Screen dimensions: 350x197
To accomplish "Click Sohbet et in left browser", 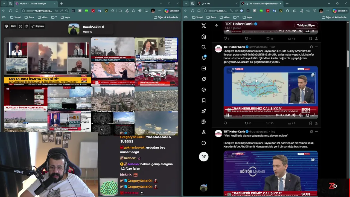I will (172, 11).
